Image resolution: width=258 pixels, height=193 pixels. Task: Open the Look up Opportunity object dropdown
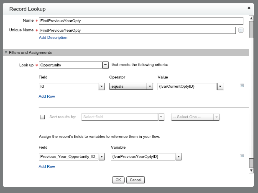coord(105,65)
